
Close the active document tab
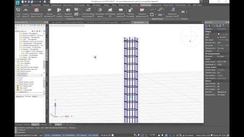(147, 22)
